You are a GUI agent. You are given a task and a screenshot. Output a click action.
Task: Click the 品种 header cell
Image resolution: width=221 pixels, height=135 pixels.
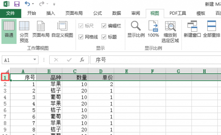[x=49, y=77]
